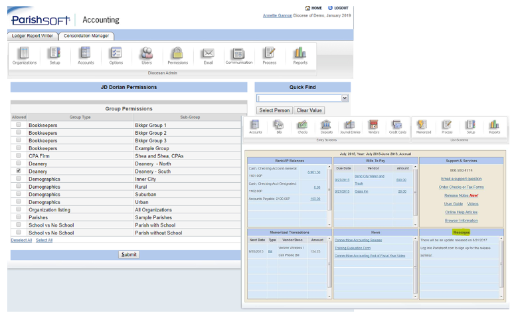
Task: Open Accounts icon in Entry Screens toolbar
Action: [256, 127]
